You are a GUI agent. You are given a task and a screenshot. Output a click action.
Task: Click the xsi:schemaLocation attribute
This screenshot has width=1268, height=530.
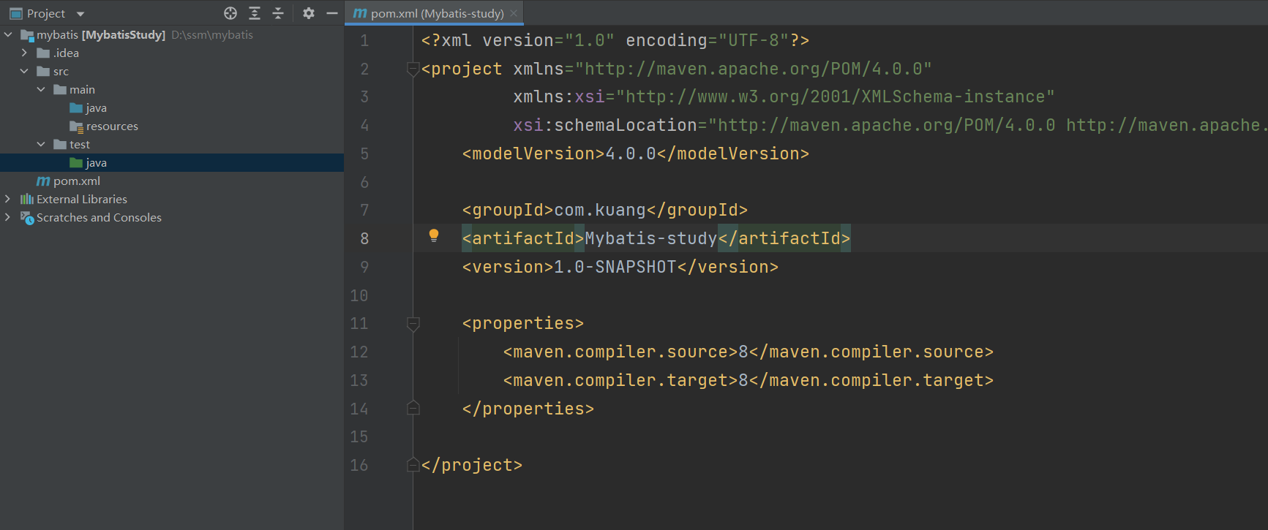point(605,125)
